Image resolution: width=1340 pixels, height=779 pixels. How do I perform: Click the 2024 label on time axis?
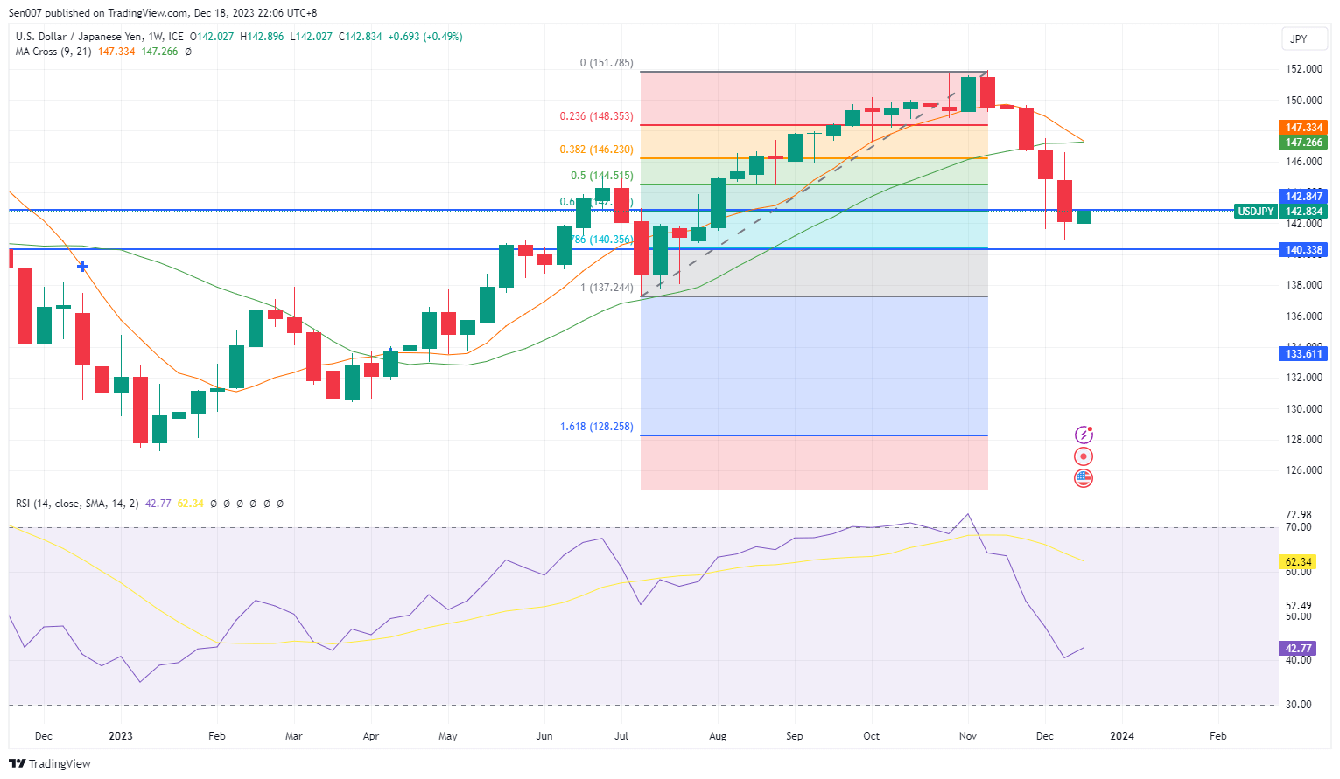pyautogui.click(x=1121, y=736)
